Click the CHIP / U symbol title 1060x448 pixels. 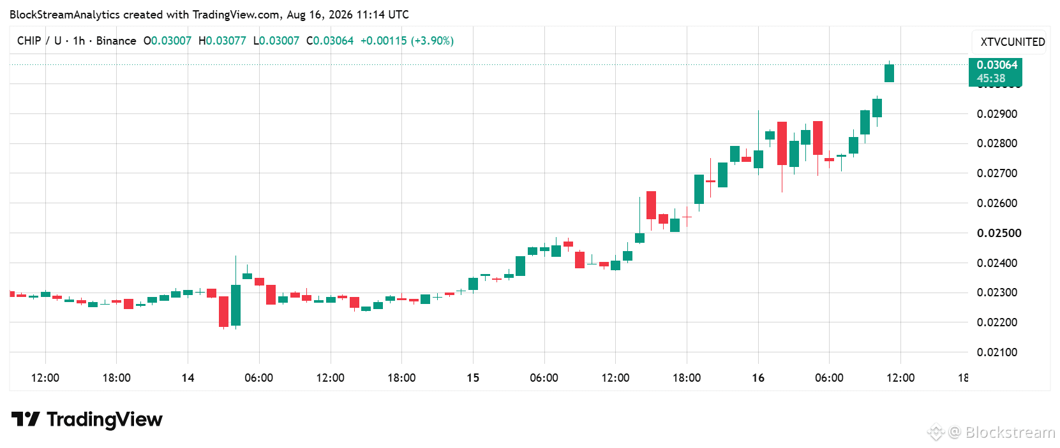[x=40, y=41]
